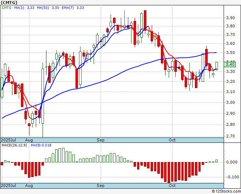This screenshot has width=241, height=194.
Task: Click Sep on the price chart time axis
Action: pyautogui.click(x=101, y=140)
